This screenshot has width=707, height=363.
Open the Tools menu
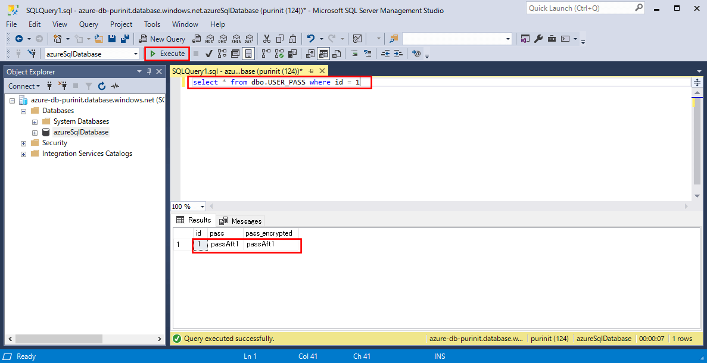[x=152, y=24]
